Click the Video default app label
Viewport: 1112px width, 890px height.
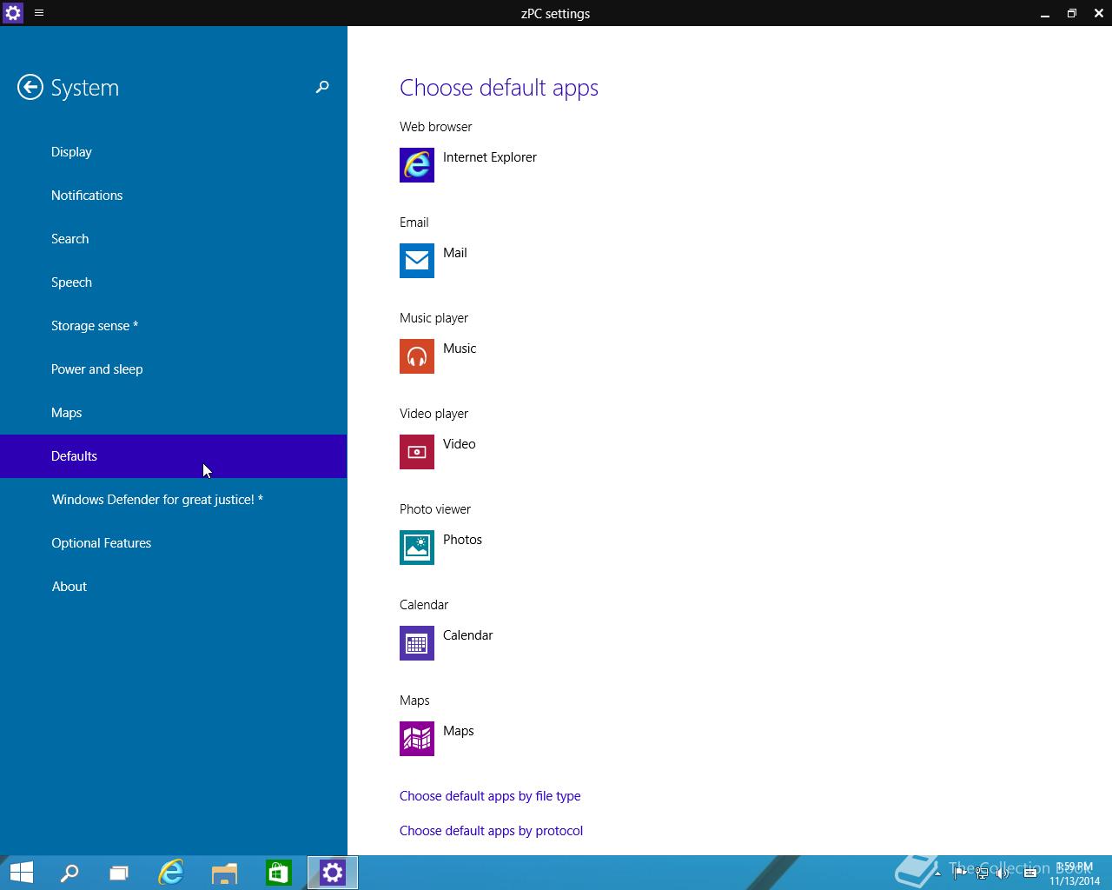click(460, 444)
